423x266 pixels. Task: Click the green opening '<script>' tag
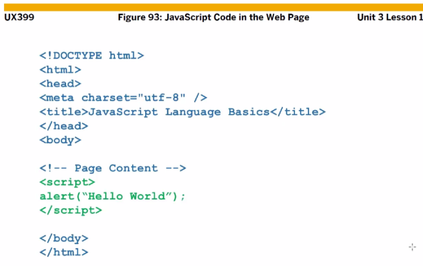(67, 182)
